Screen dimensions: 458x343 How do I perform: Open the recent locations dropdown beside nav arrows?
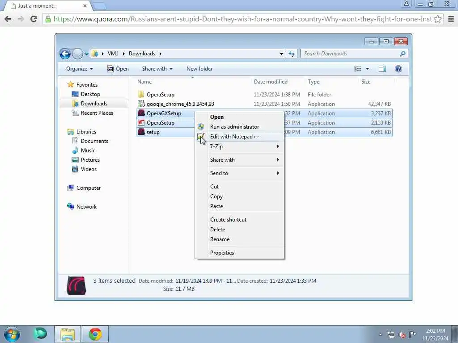[x=86, y=54]
